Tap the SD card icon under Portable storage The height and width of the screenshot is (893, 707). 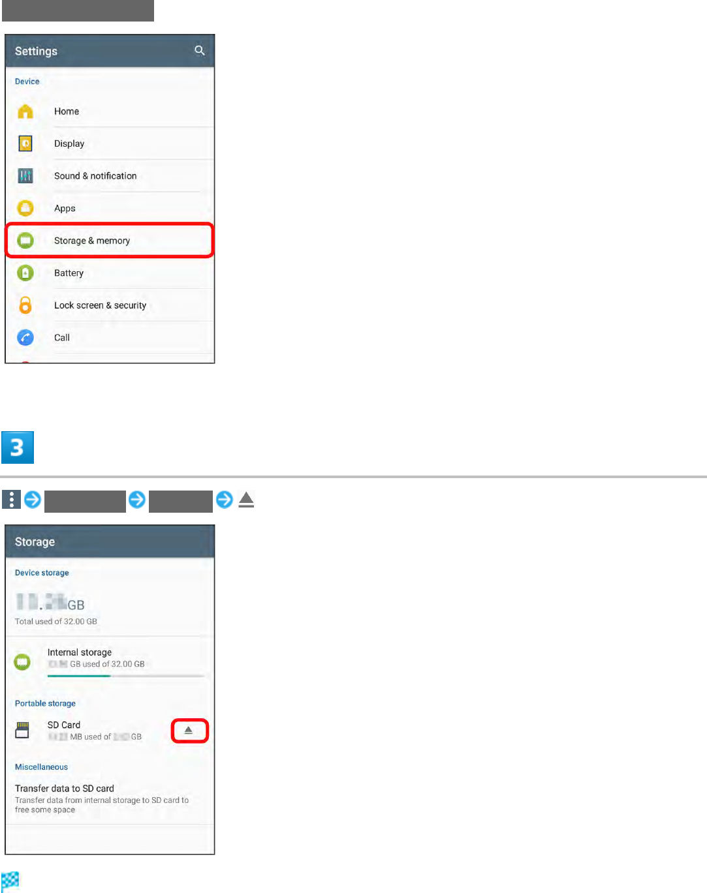(22, 730)
